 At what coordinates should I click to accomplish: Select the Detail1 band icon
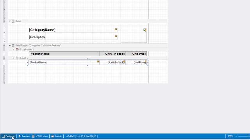(x=17, y=58)
